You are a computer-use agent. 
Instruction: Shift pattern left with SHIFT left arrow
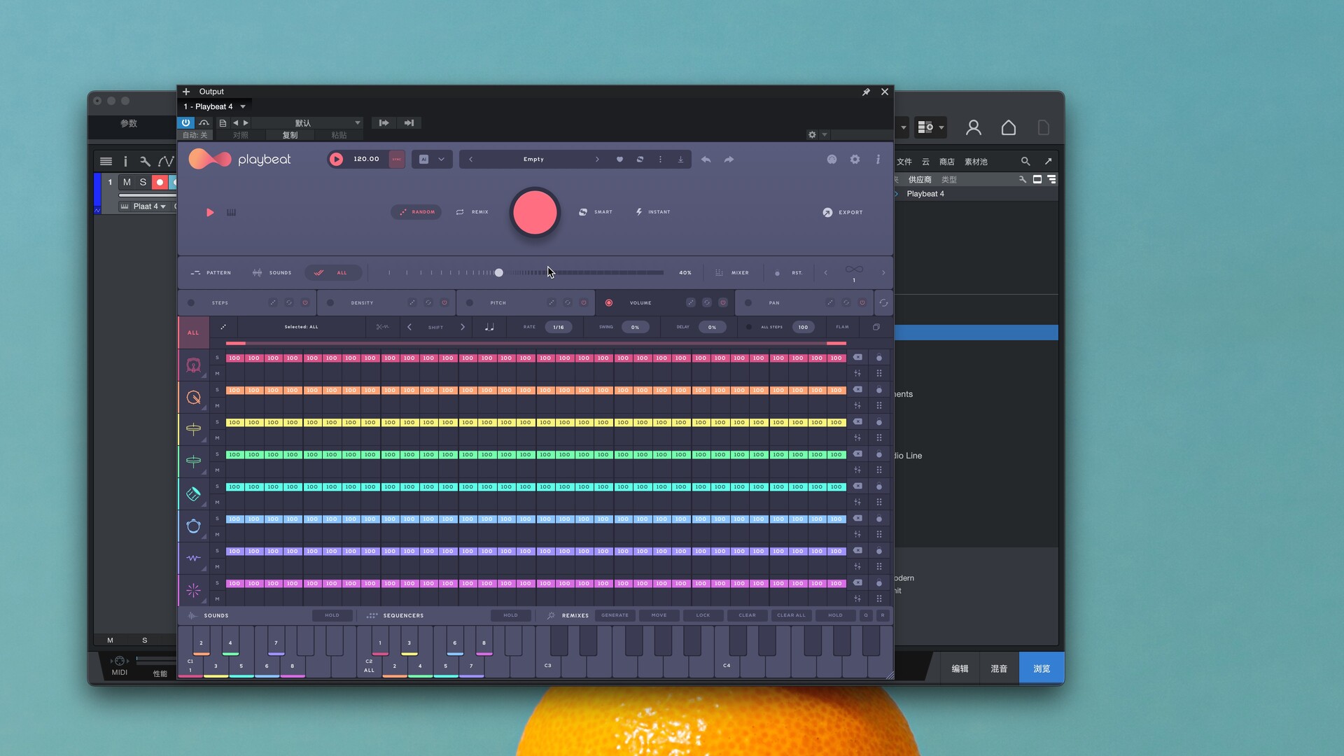409,327
